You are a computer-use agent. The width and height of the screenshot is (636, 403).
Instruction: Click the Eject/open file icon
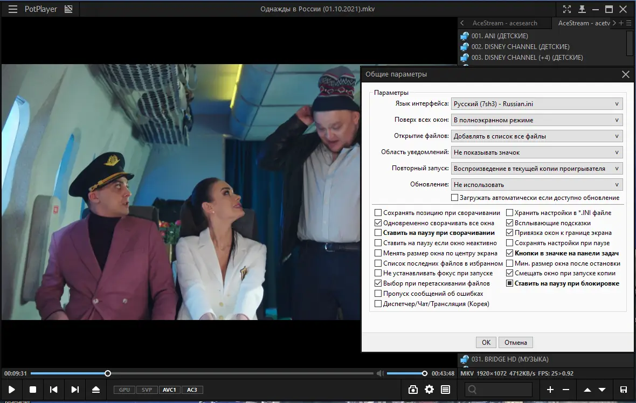[96, 390]
